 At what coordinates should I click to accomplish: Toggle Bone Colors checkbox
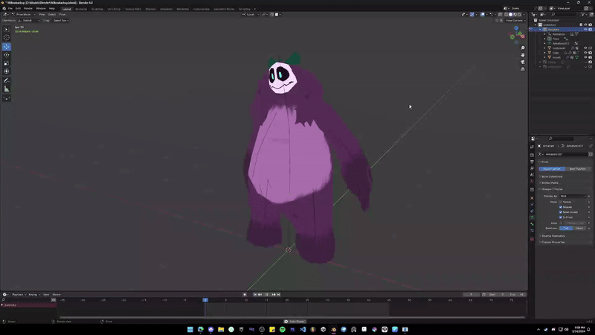pyautogui.click(x=561, y=212)
